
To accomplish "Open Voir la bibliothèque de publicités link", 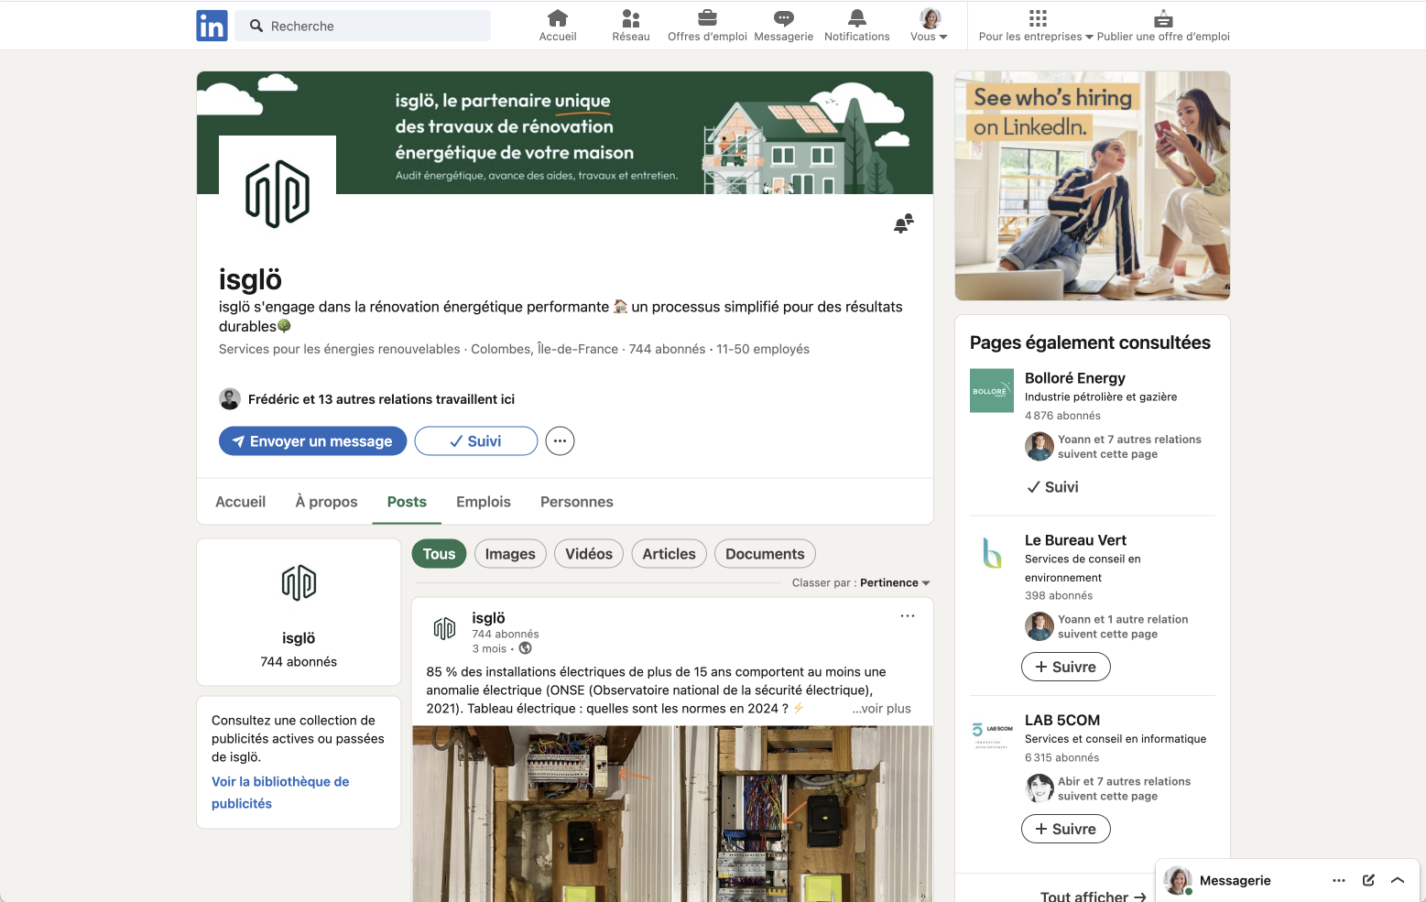I will click(280, 793).
